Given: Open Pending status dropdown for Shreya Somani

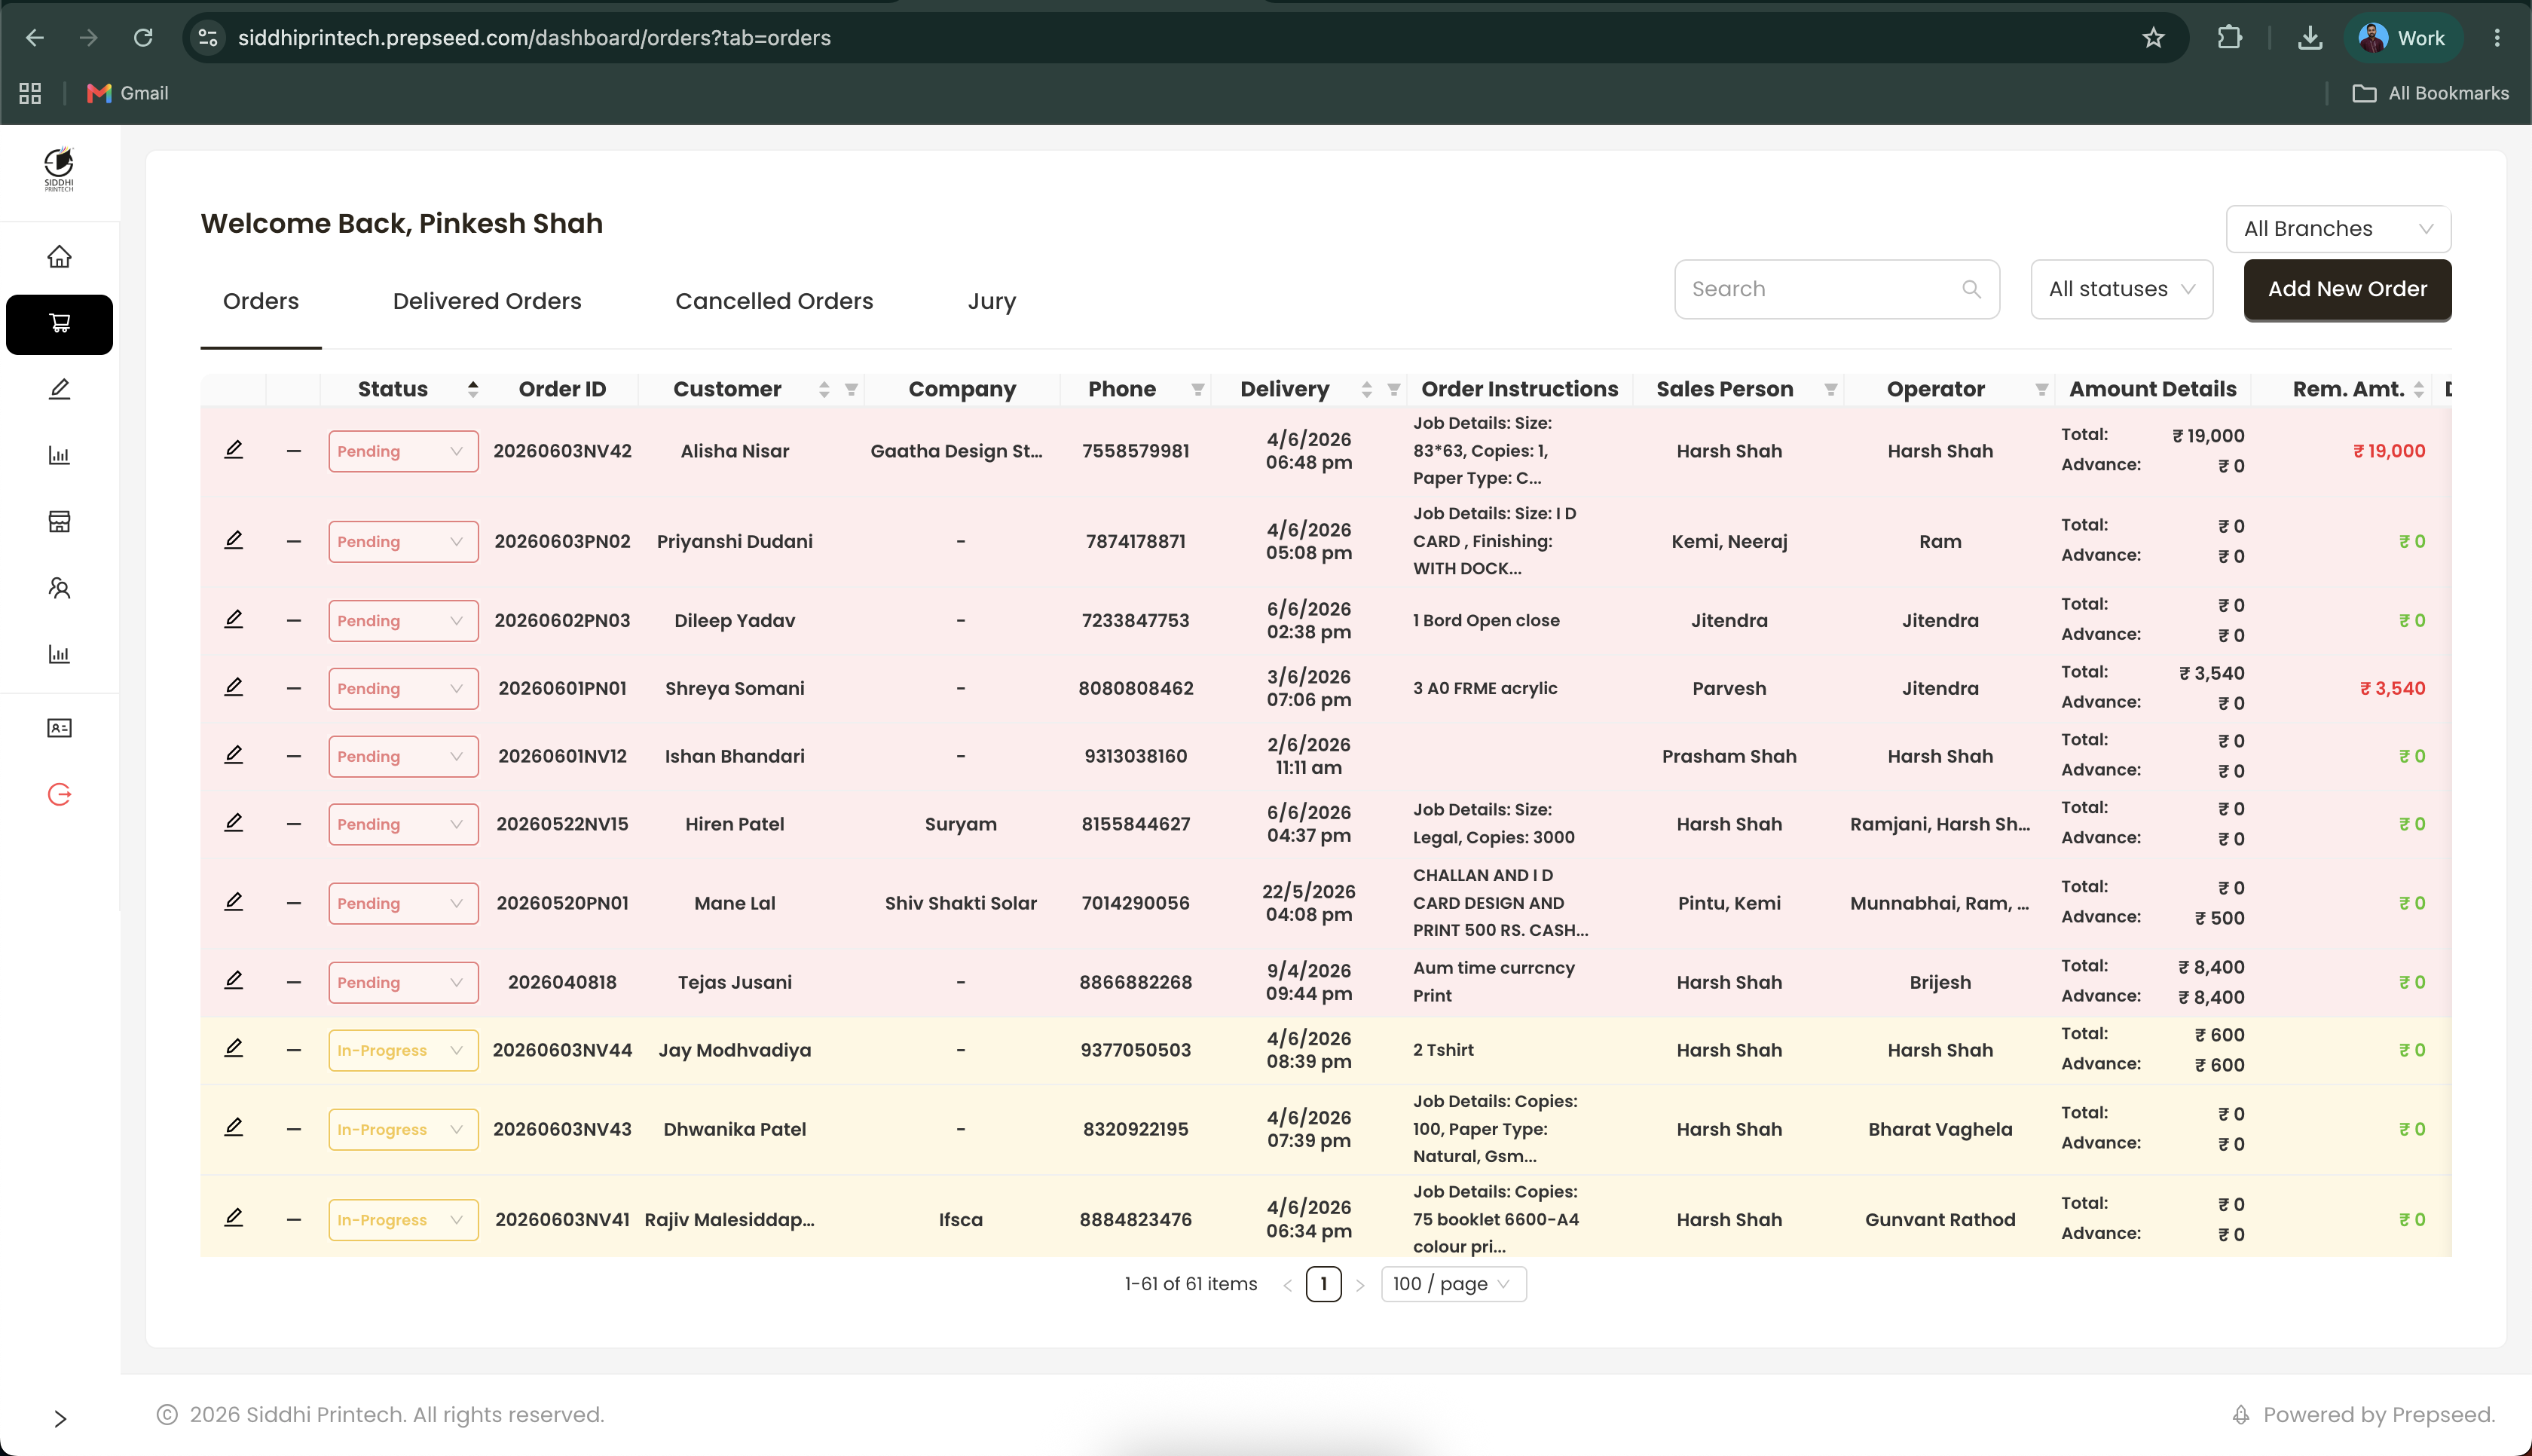Looking at the screenshot, I should pos(403,688).
